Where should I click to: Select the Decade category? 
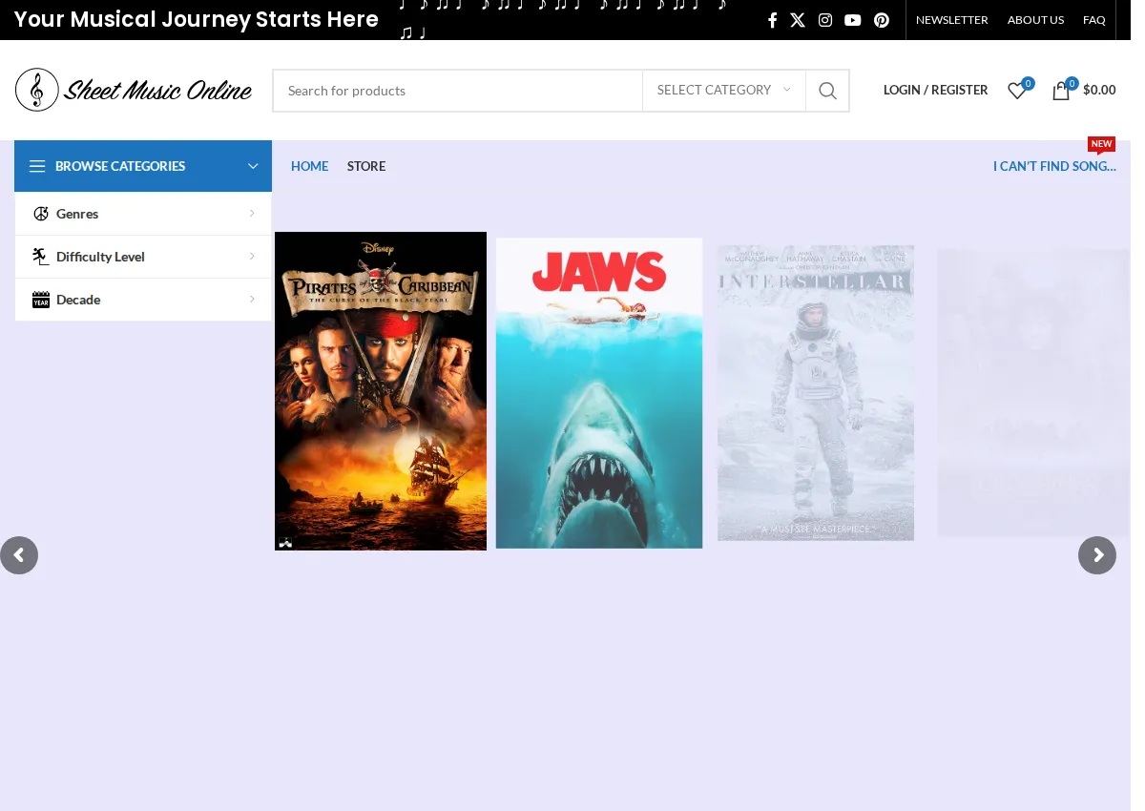(143, 300)
